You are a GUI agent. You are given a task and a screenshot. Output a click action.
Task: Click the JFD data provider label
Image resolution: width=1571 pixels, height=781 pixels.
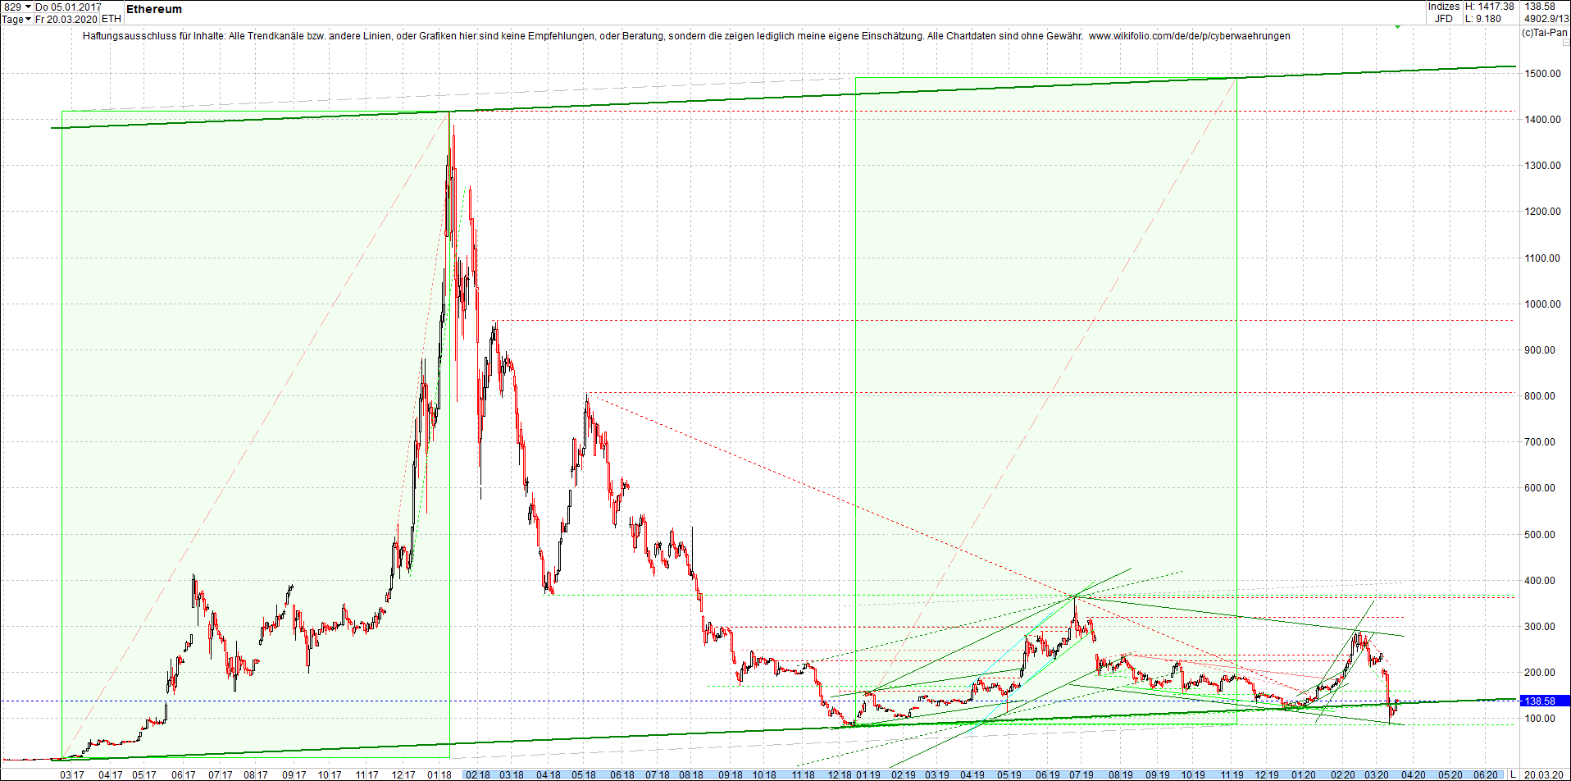click(1444, 18)
